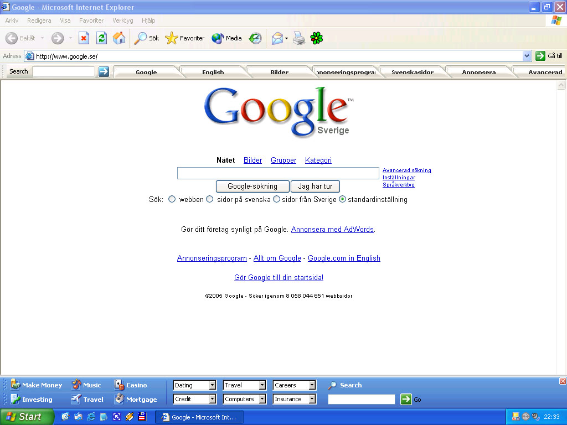Switch to the Annonsera toolbar tab
Viewport: 567px width, 425px height.
pos(479,72)
